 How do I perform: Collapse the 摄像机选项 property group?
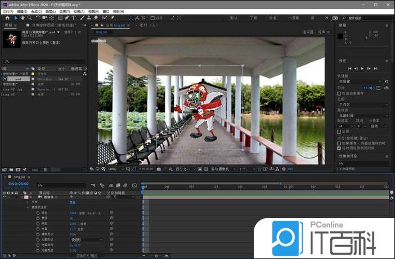28,208
